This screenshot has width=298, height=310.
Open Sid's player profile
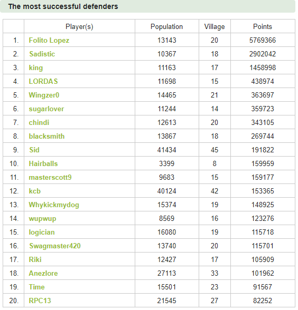tap(34, 150)
